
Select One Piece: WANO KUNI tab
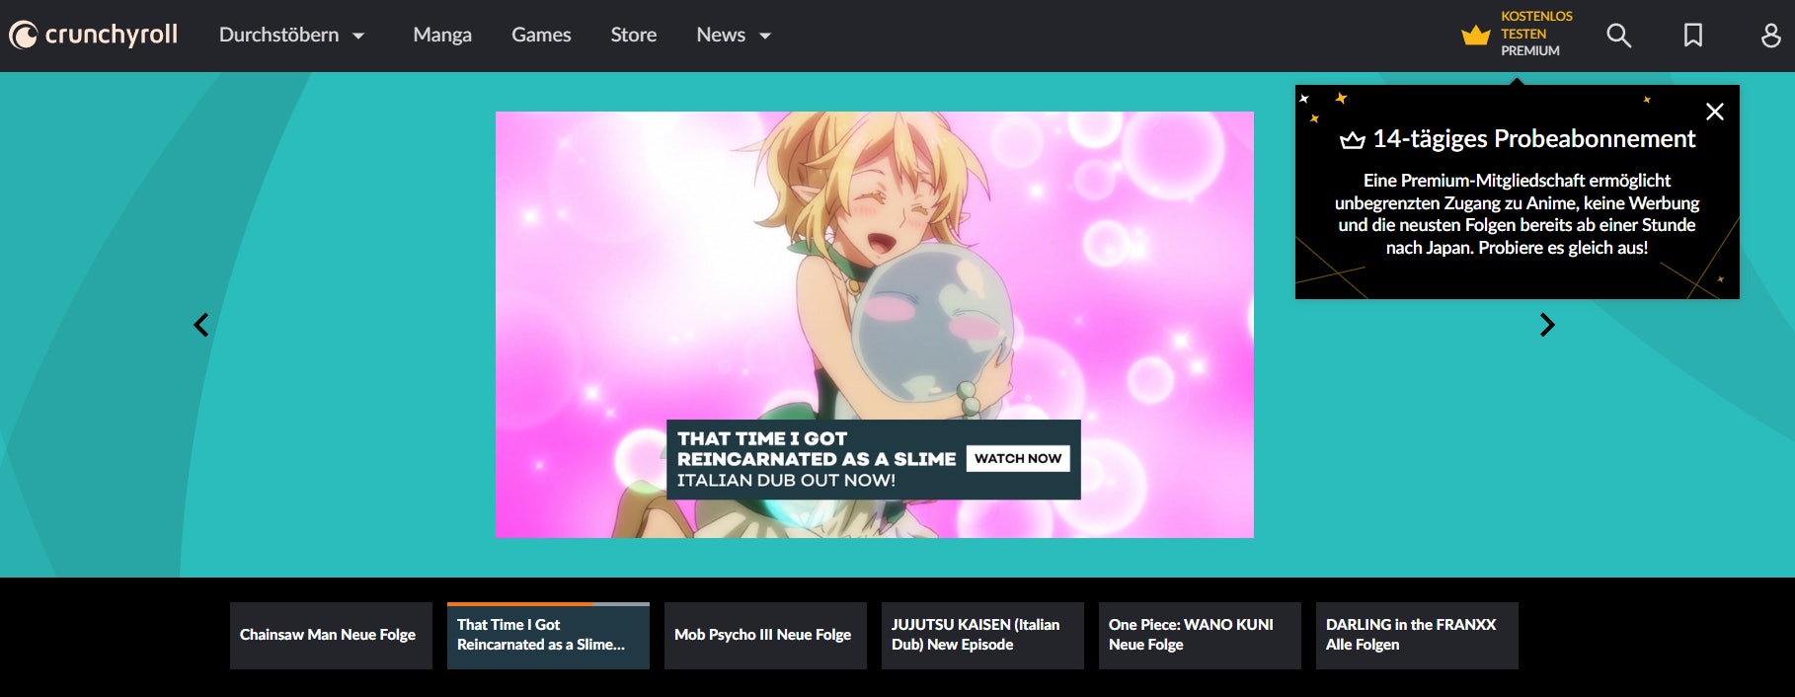[1200, 636]
